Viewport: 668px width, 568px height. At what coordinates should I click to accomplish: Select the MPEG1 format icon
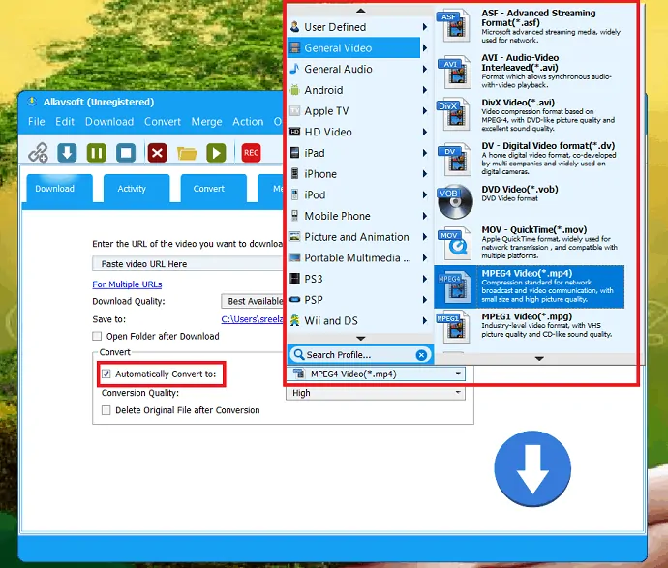coord(454,327)
